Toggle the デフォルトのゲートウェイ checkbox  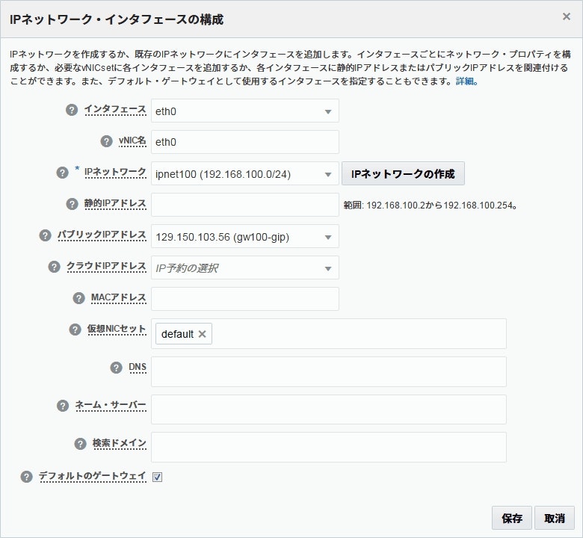coord(157,477)
